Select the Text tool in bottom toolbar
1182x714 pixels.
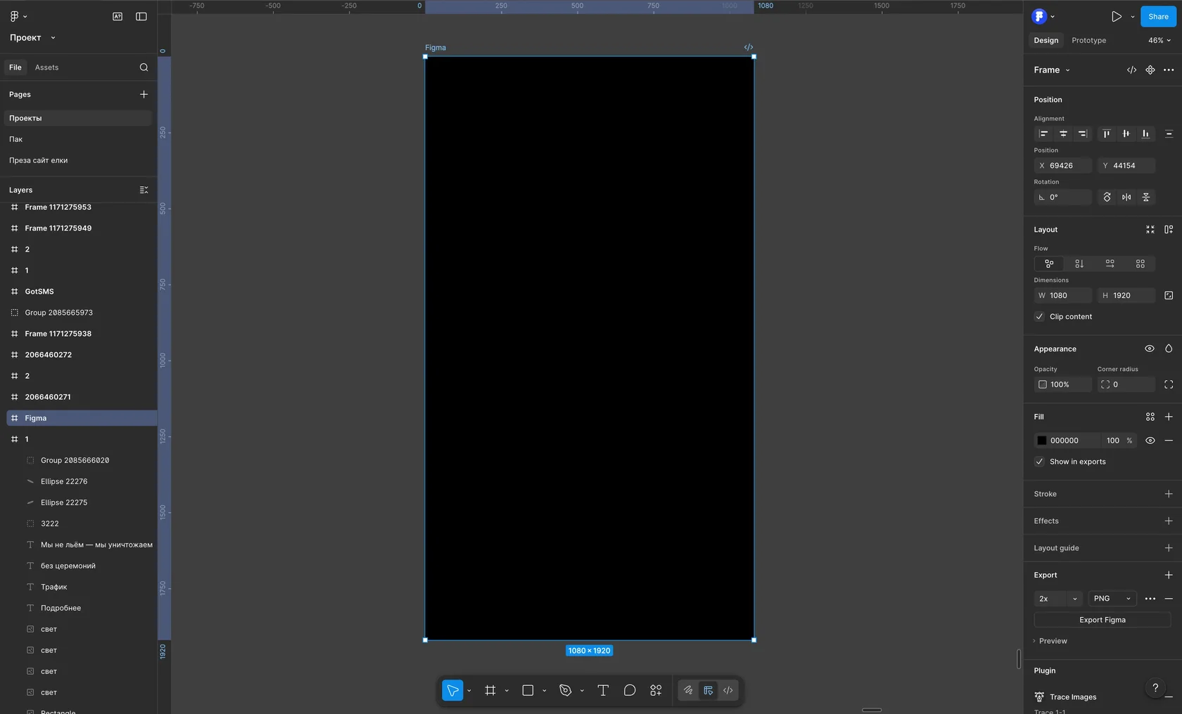pos(603,690)
